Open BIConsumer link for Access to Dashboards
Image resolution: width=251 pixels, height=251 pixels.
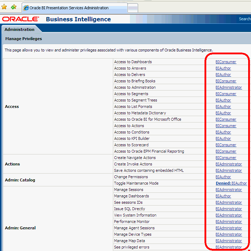[x=226, y=62]
